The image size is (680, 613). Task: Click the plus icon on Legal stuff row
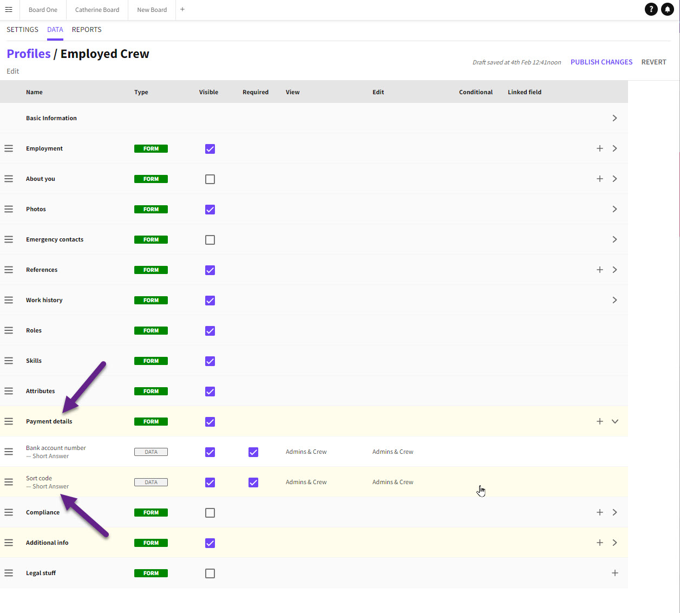coord(615,573)
